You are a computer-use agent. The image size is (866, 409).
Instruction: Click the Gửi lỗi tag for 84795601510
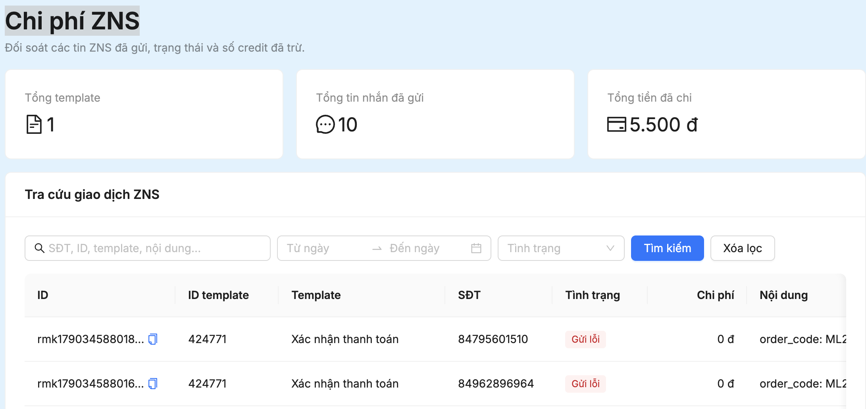(585, 339)
